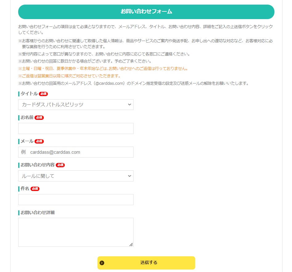292x272 pixels.
Task: Click the chevron arrow of the タイトル select box
Action: point(130,105)
